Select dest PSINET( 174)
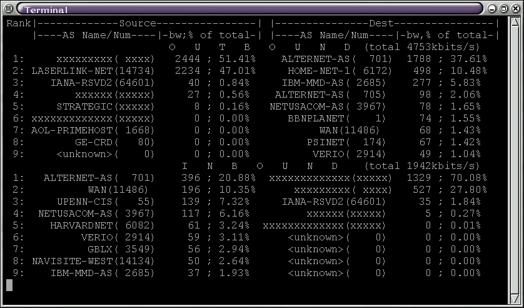Image resolution: width=524 pixels, height=308 pixels. click(x=346, y=142)
